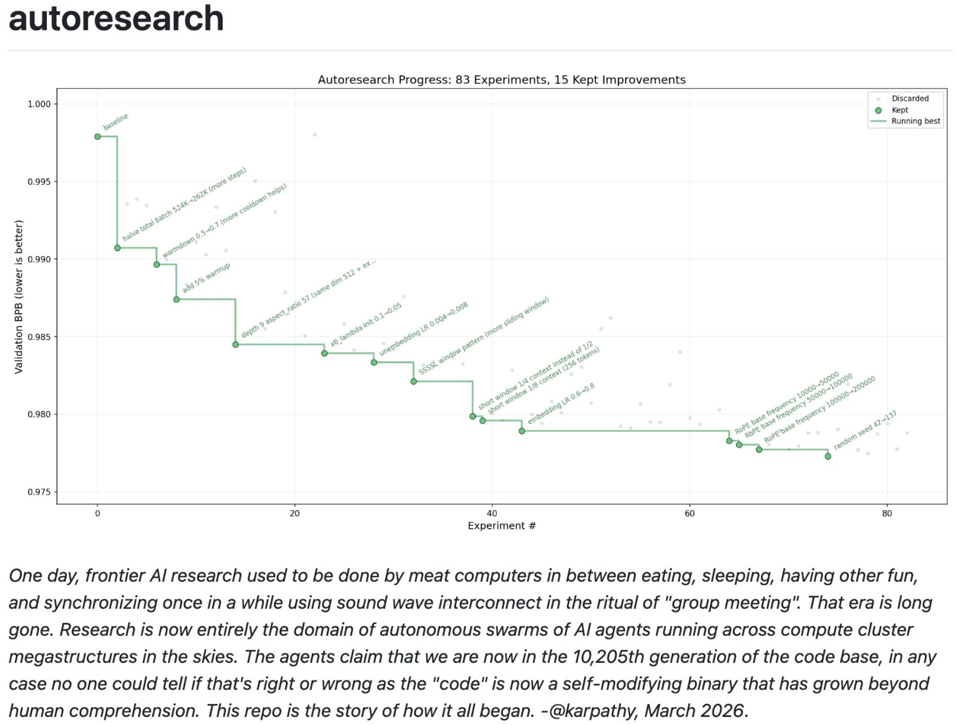Viewport: 959px width, 725px height.
Task: Click the x-axis tick label 40
Action: coord(492,513)
